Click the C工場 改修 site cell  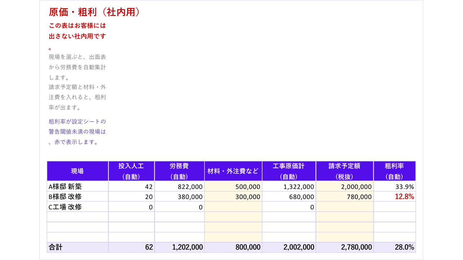coord(77,207)
